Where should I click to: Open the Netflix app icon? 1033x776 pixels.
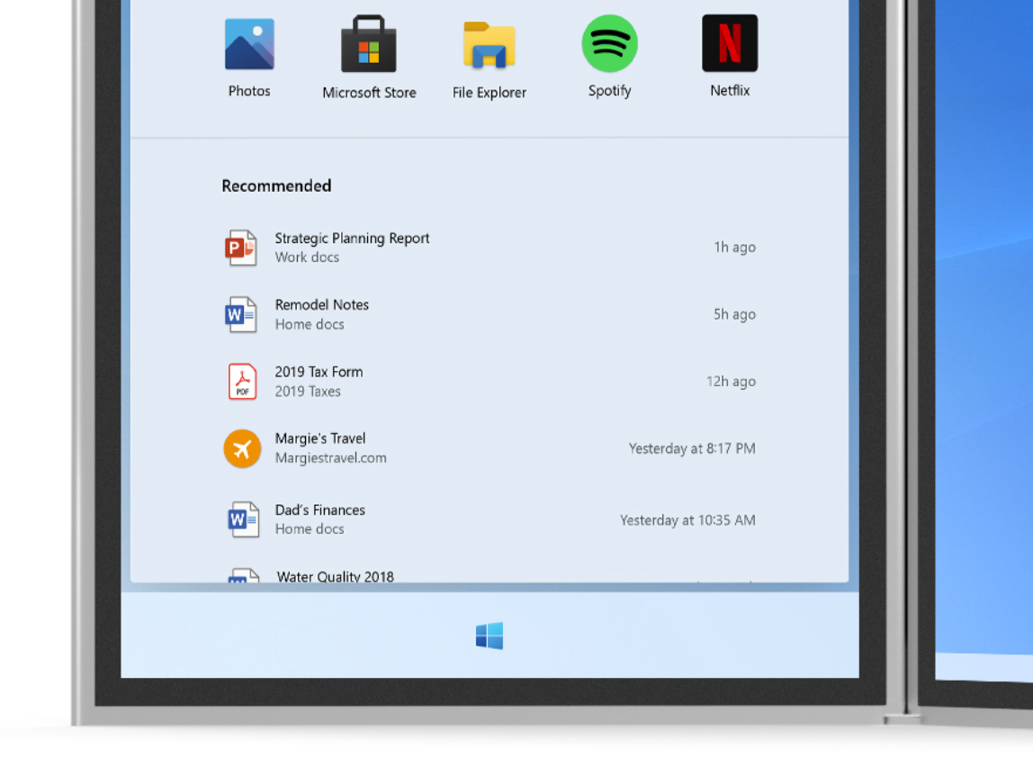(x=729, y=43)
